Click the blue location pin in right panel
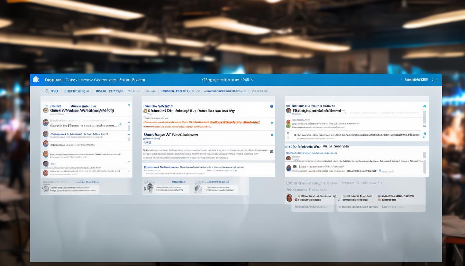This screenshot has height=266, width=465. (x=380, y=171)
